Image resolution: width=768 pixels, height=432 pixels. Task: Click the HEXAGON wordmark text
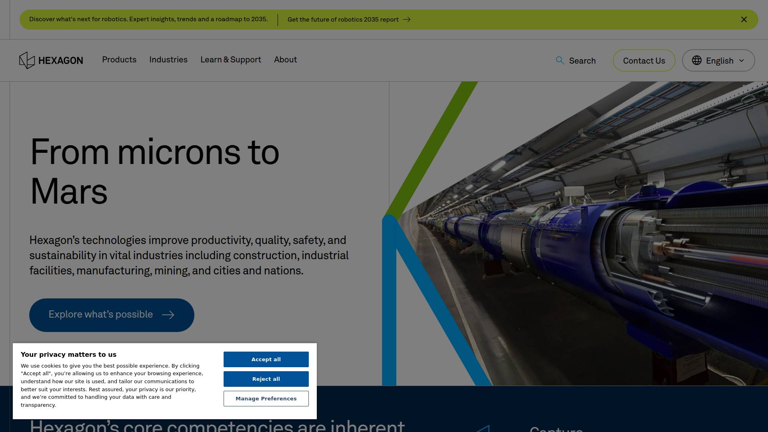tap(61, 61)
